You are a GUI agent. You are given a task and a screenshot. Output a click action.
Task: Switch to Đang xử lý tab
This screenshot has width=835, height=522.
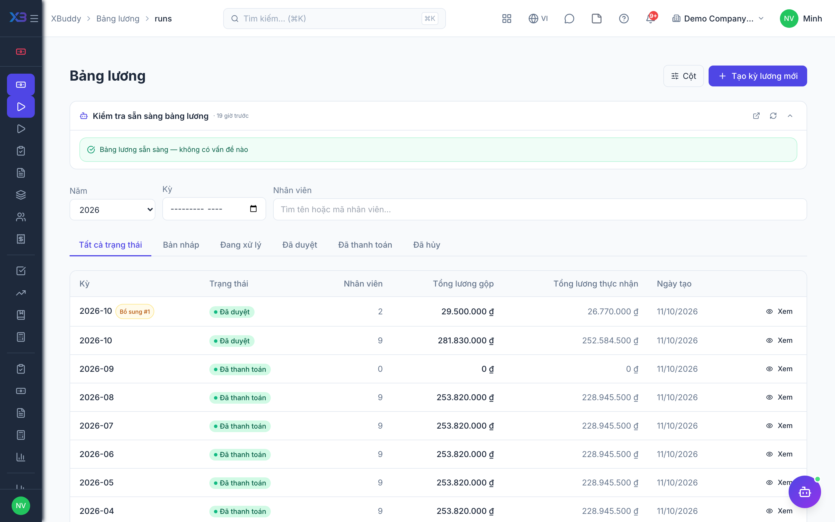(240, 245)
